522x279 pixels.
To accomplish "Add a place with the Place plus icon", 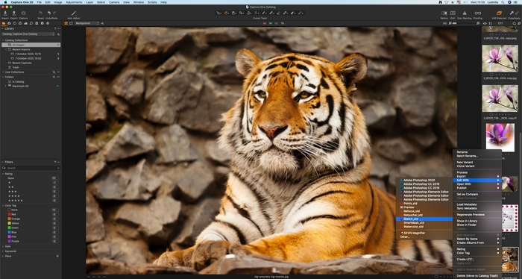I will click(x=57, y=256).
